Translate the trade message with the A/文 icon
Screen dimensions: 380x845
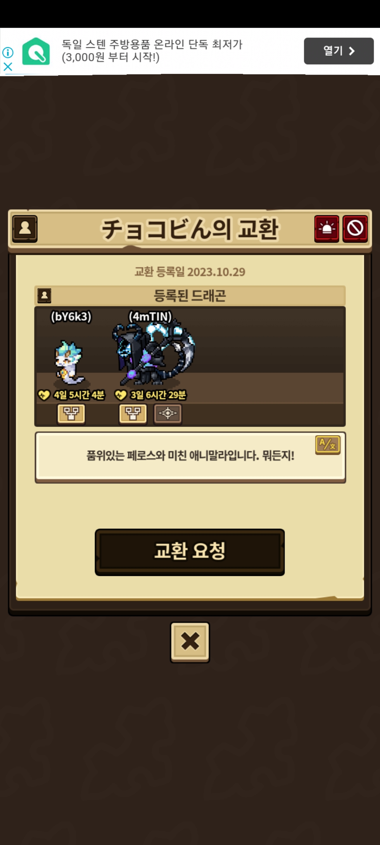tap(328, 445)
